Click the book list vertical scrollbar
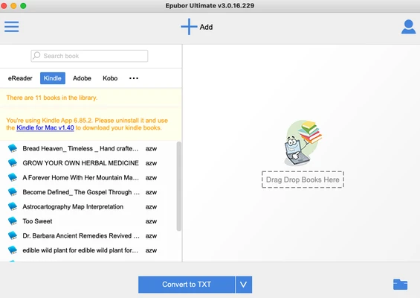The image size is (420, 298). click(x=178, y=186)
